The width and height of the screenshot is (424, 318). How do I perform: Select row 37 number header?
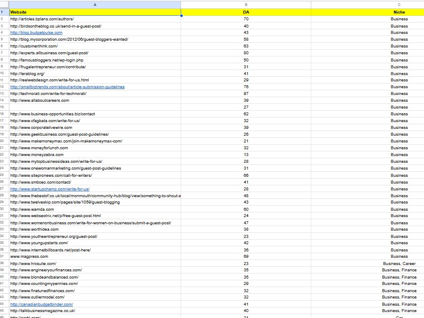pyautogui.click(x=4, y=257)
